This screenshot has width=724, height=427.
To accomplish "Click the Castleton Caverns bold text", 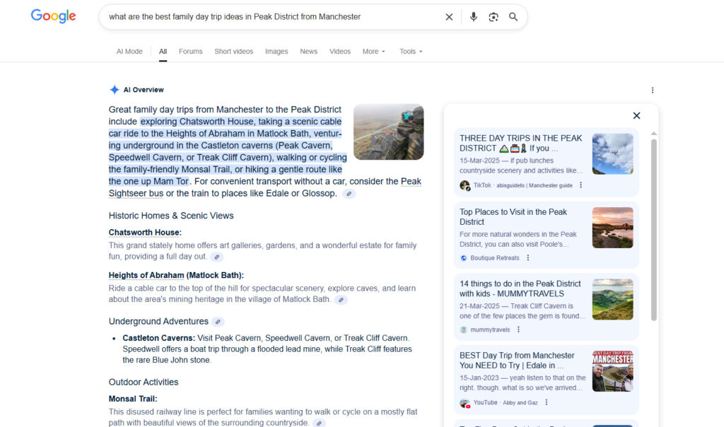I will pos(159,338).
